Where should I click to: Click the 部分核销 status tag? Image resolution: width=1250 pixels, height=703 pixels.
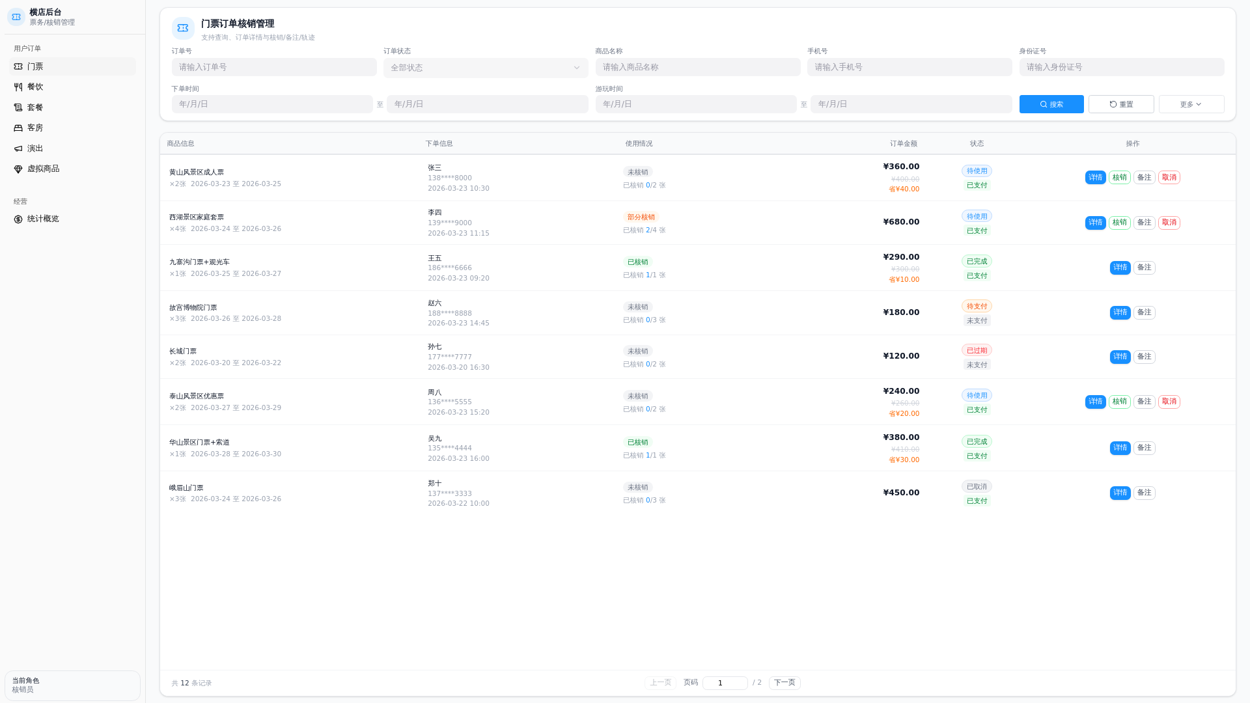pos(641,217)
